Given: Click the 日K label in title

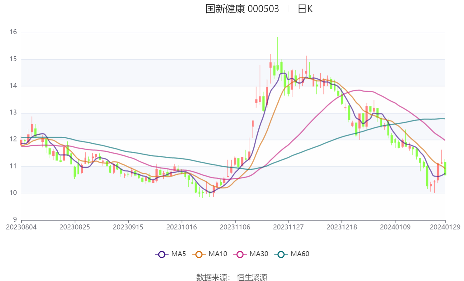Looking at the screenshot, I should point(305,9).
